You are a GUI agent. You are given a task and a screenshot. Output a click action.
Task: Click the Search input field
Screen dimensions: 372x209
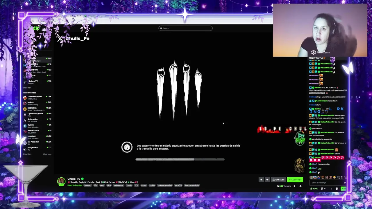[185, 28]
